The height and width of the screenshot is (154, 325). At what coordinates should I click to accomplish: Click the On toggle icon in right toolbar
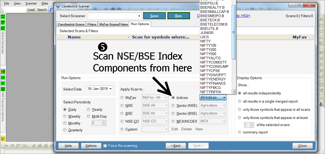coord(321,98)
